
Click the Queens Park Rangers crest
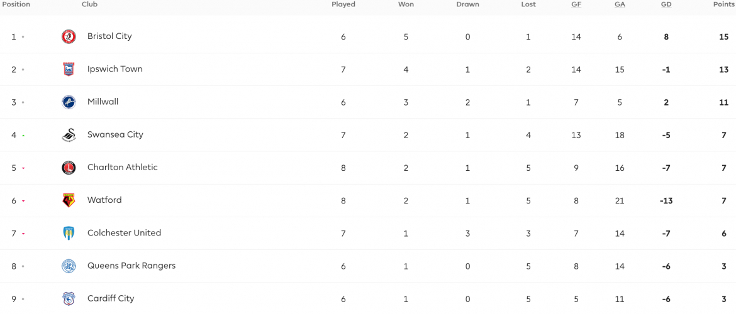pyautogui.click(x=69, y=266)
